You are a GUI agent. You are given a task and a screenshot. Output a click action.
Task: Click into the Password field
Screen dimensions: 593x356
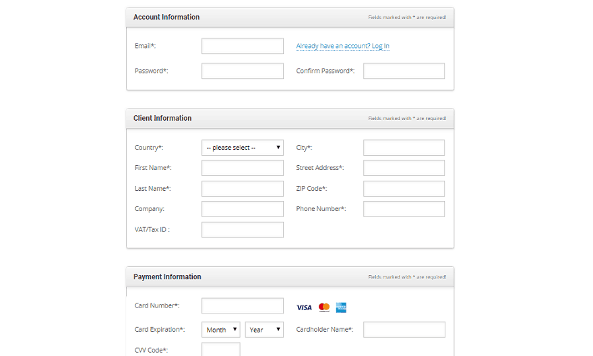(243, 71)
